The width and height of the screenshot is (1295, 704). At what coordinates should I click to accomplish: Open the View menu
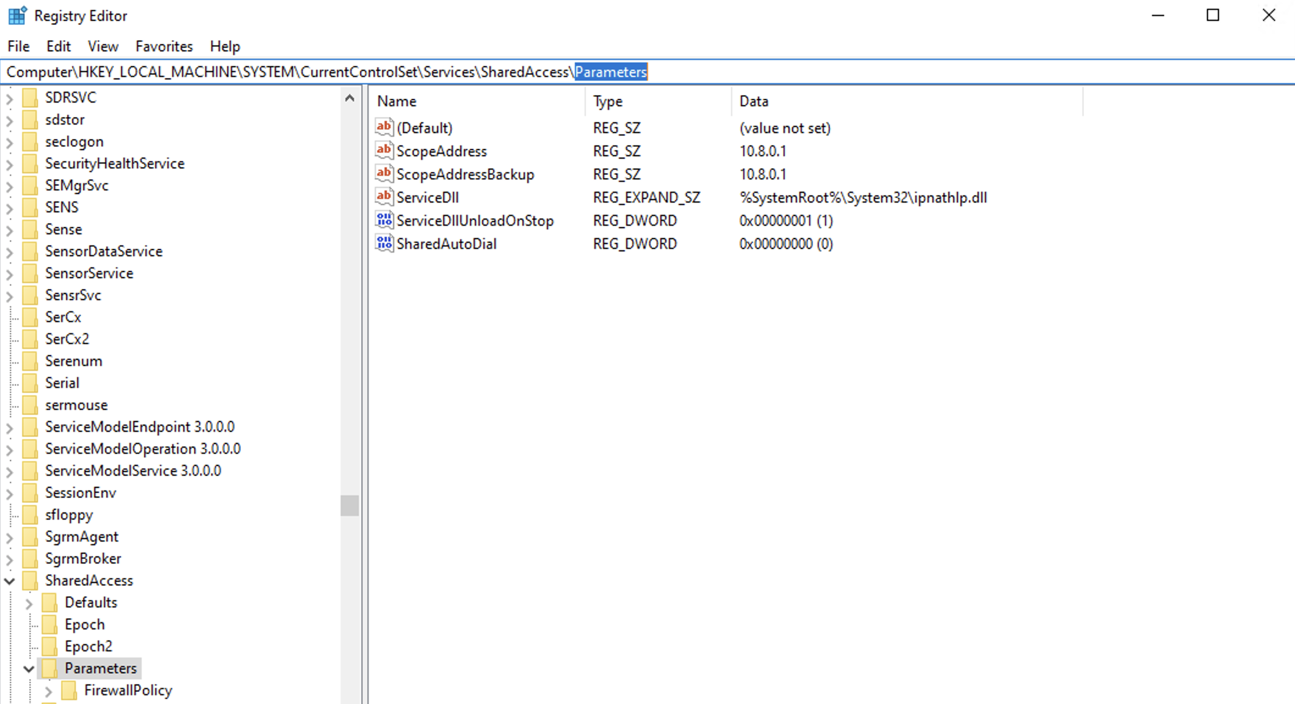click(103, 46)
